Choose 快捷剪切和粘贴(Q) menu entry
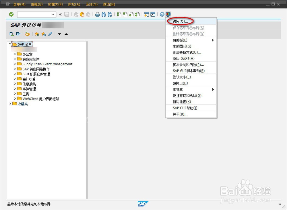The image size is (287, 210). (191, 96)
